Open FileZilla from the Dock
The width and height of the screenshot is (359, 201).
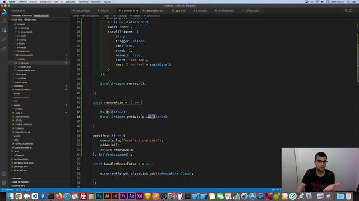click(x=83, y=196)
